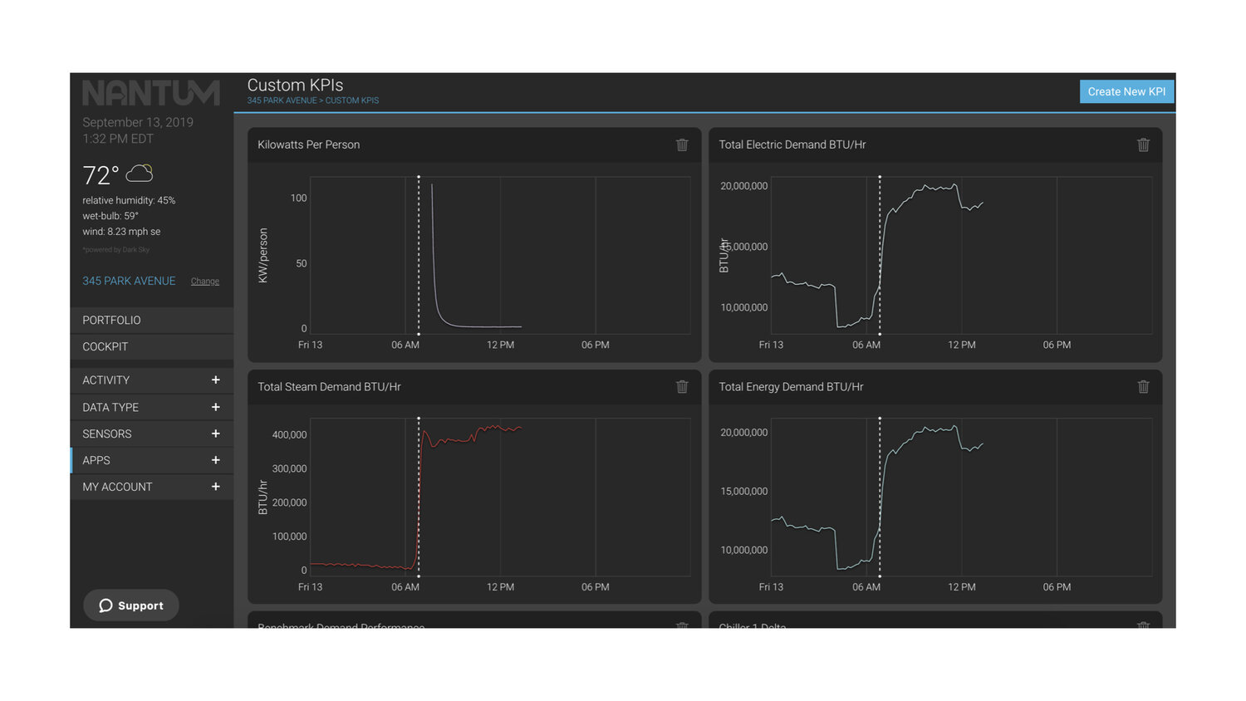Click the Custom KPIs breadcrumb
Viewport: 1246px width, 701px height.
[352, 100]
